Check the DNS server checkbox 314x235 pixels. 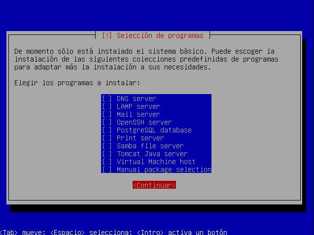(x=107, y=99)
